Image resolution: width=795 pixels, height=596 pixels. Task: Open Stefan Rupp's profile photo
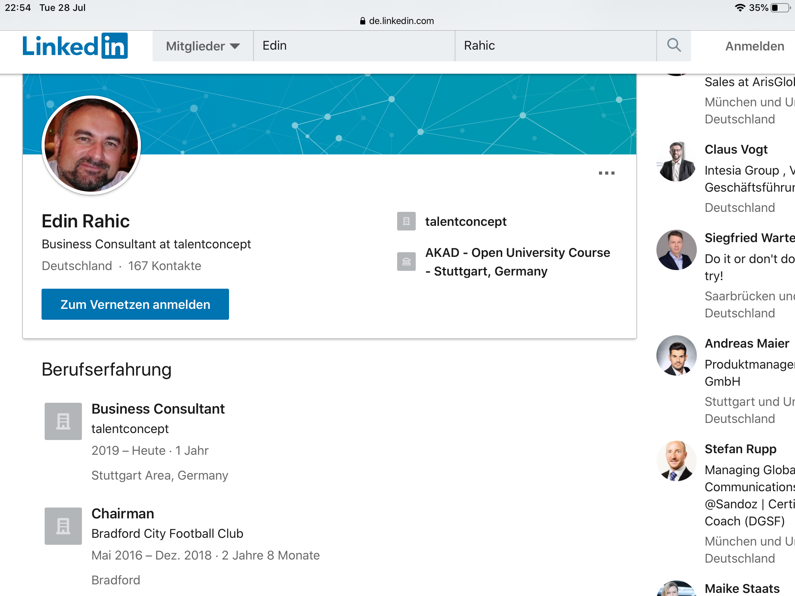pos(676,461)
